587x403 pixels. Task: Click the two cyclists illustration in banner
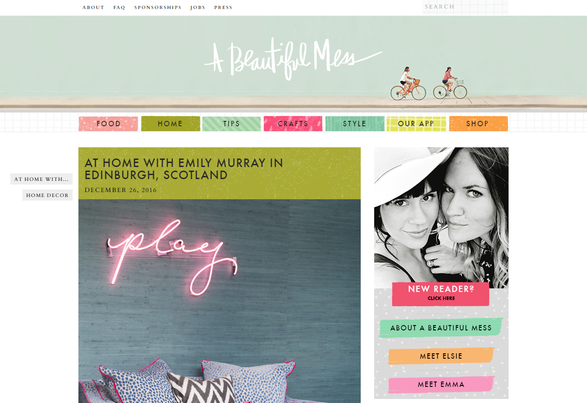pos(429,83)
